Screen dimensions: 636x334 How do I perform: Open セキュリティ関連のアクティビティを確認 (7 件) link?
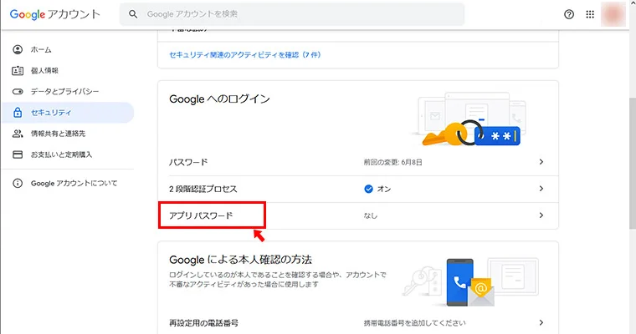point(245,54)
